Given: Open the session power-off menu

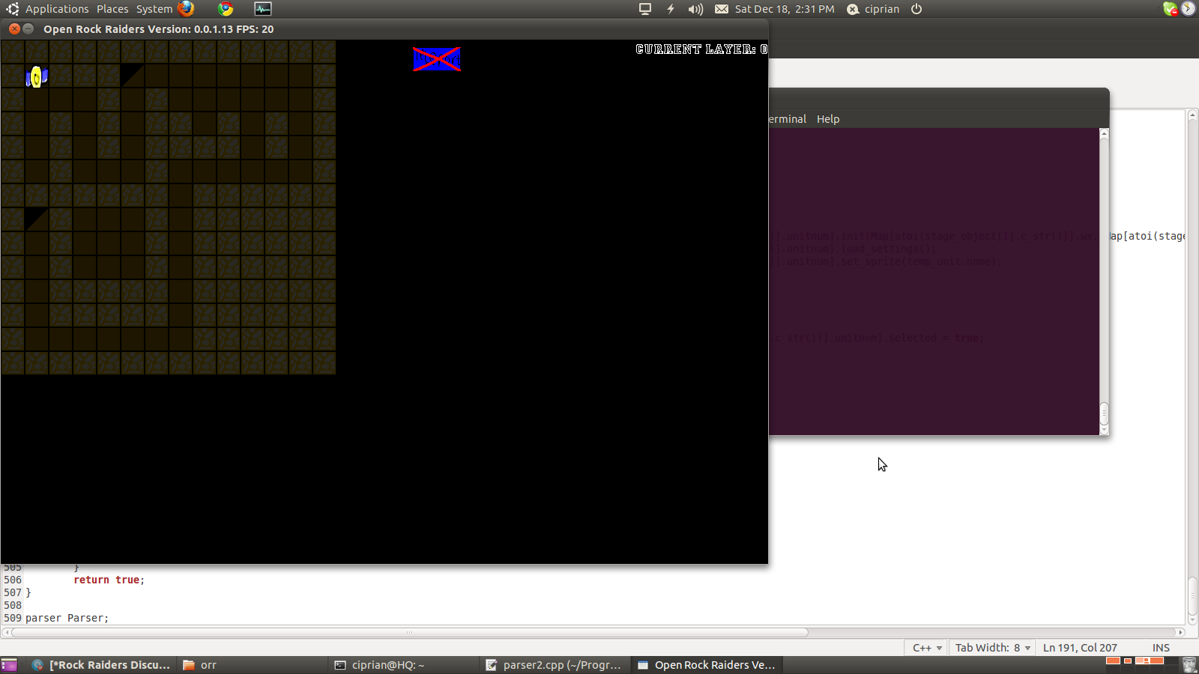Looking at the screenshot, I should click(916, 9).
